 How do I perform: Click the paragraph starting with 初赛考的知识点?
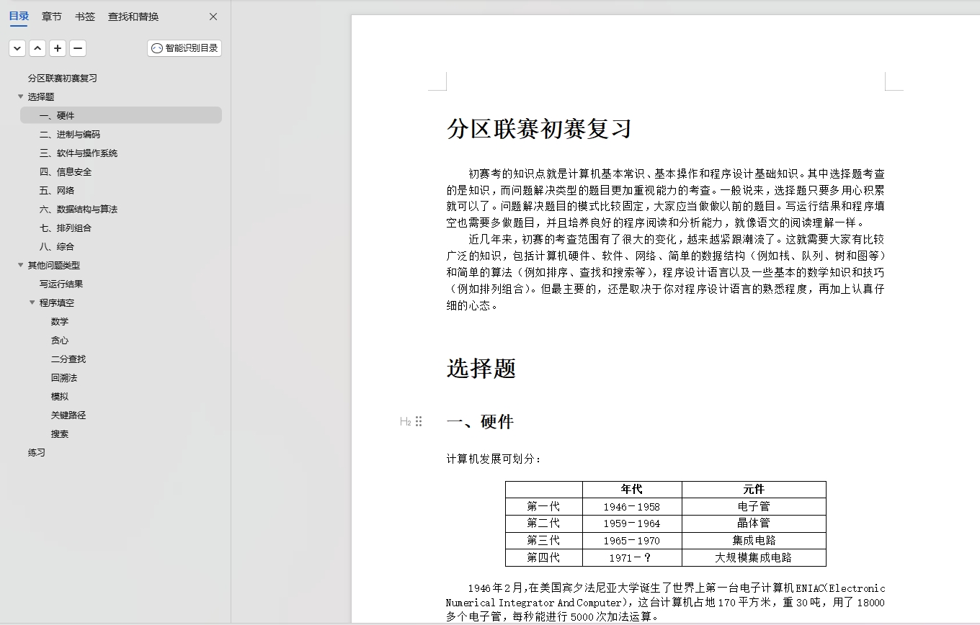666,198
